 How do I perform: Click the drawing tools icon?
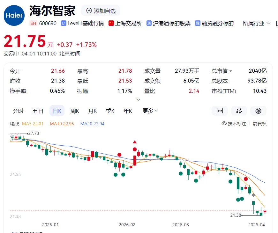(x=239, y=111)
